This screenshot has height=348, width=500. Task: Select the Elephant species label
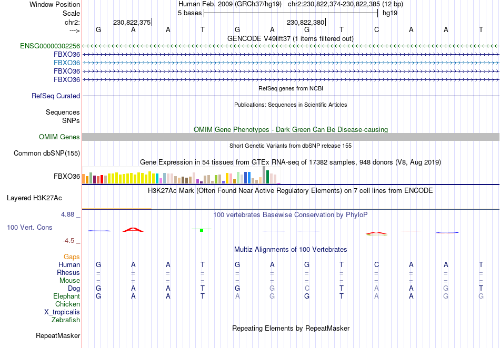[x=66, y=296]
